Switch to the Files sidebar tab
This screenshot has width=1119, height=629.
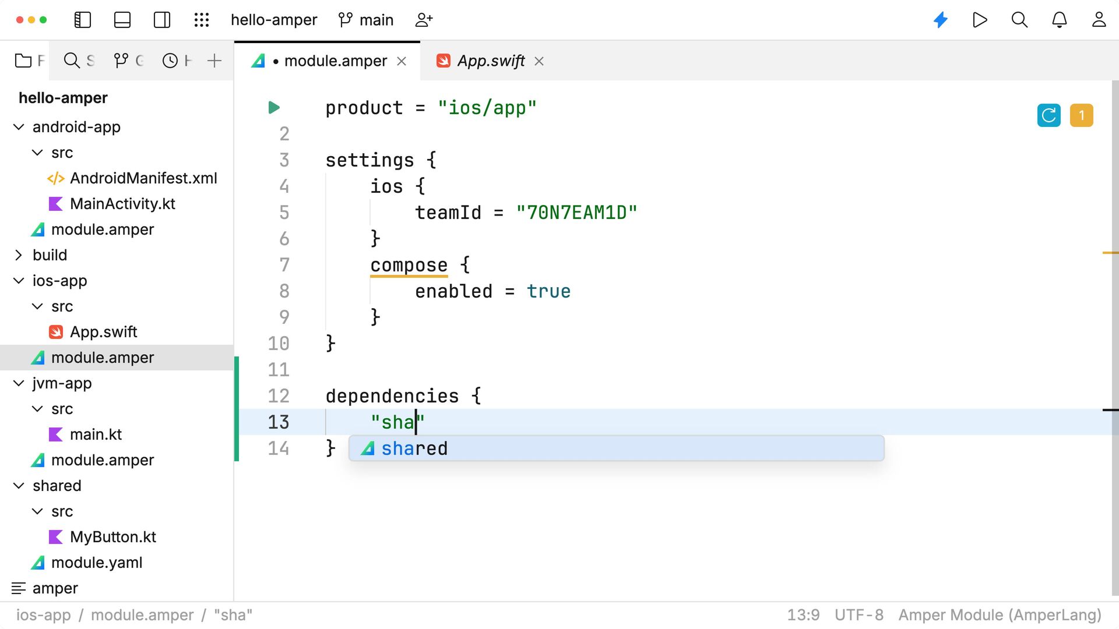(29, 61)
